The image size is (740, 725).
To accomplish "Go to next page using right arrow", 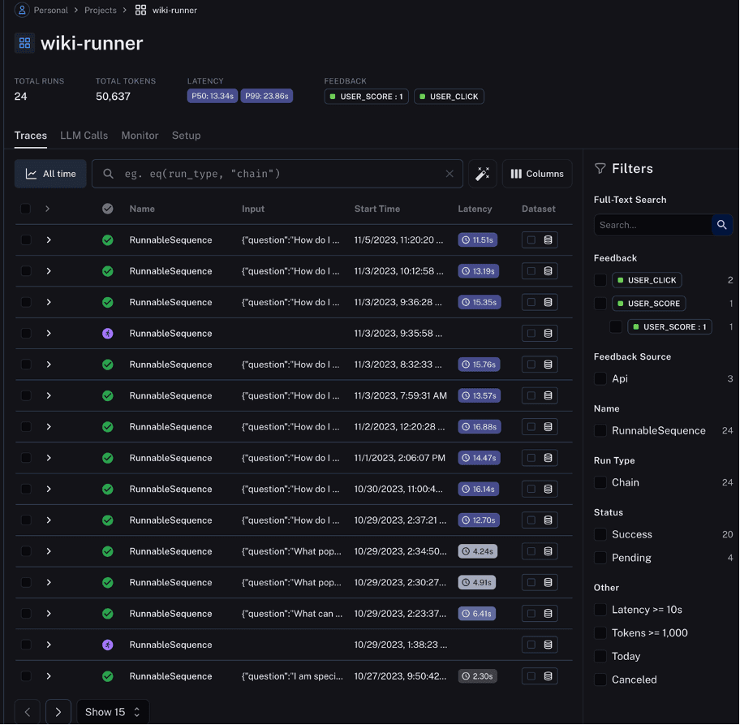I will click(x=58, y=712).
